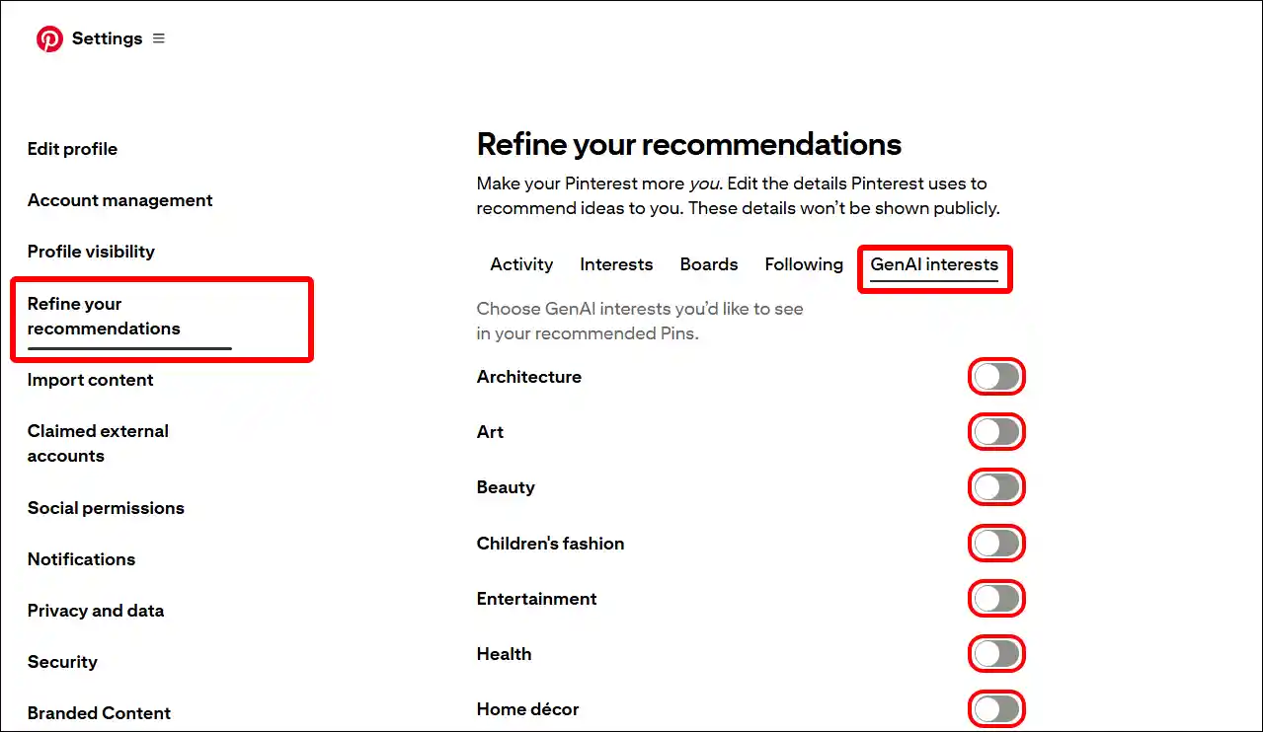Toggle the Beauty GenAI interest
This screenshot has height=732, width=1263.
tap(995, 487)
